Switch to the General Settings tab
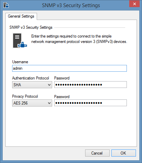 21,16
